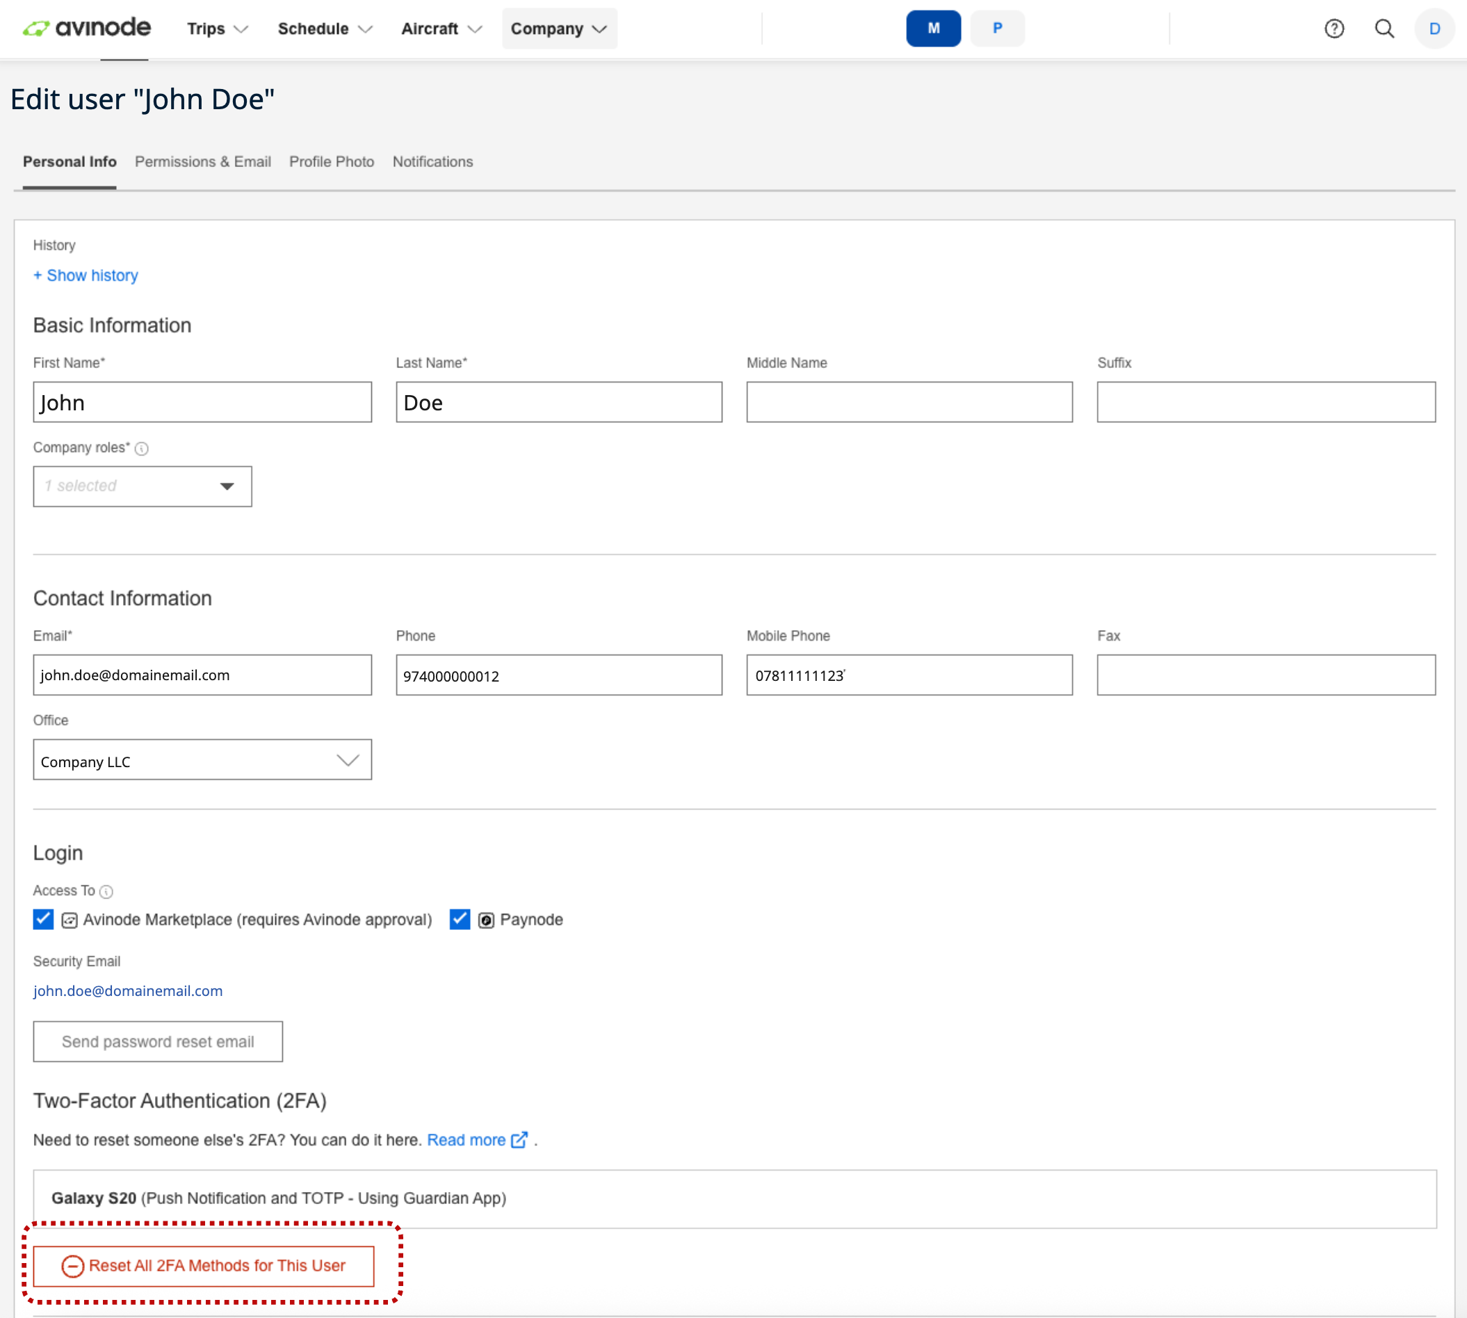
Task: Open the user avatar D menu
Action: (1434, 29)
